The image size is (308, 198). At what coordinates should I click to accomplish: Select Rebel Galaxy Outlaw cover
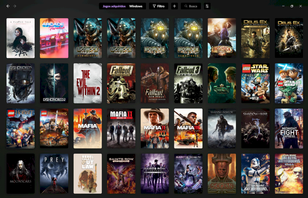coord(87,174)
